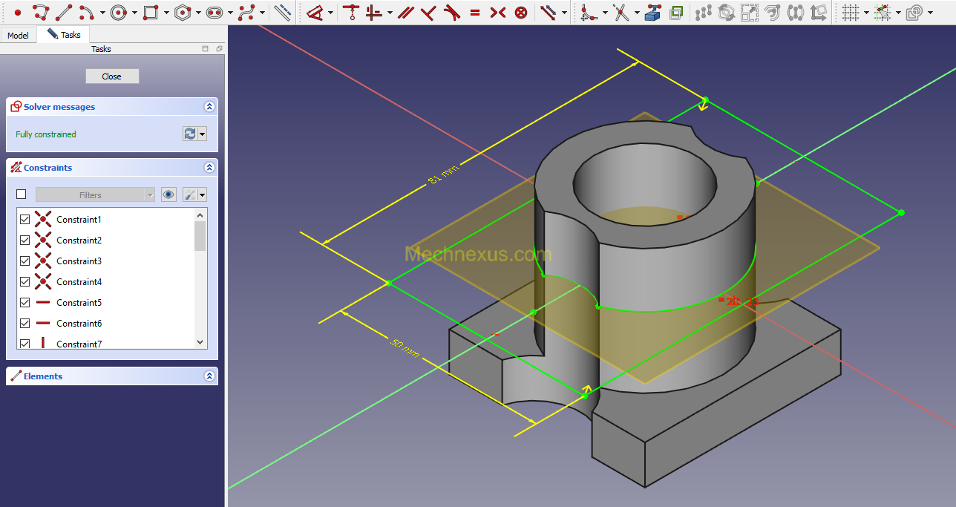Select the polyline tool
The width and height of the screenshot is (956, 507).
click(42, 13)
